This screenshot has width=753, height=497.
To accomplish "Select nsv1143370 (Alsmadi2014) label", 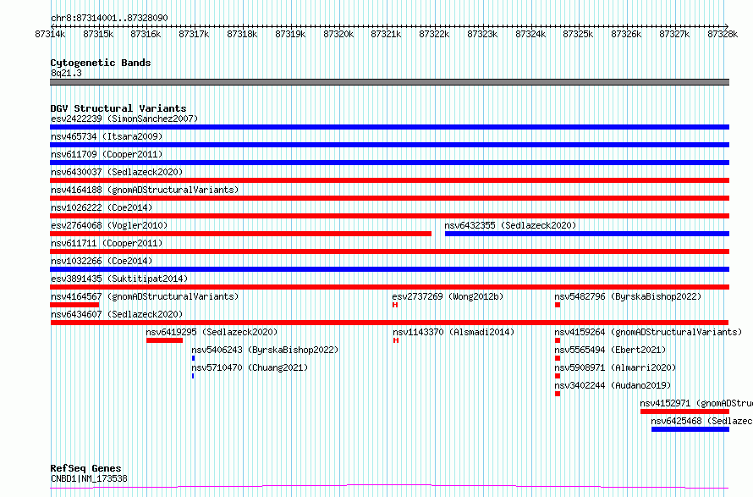I will coord(453,332).
